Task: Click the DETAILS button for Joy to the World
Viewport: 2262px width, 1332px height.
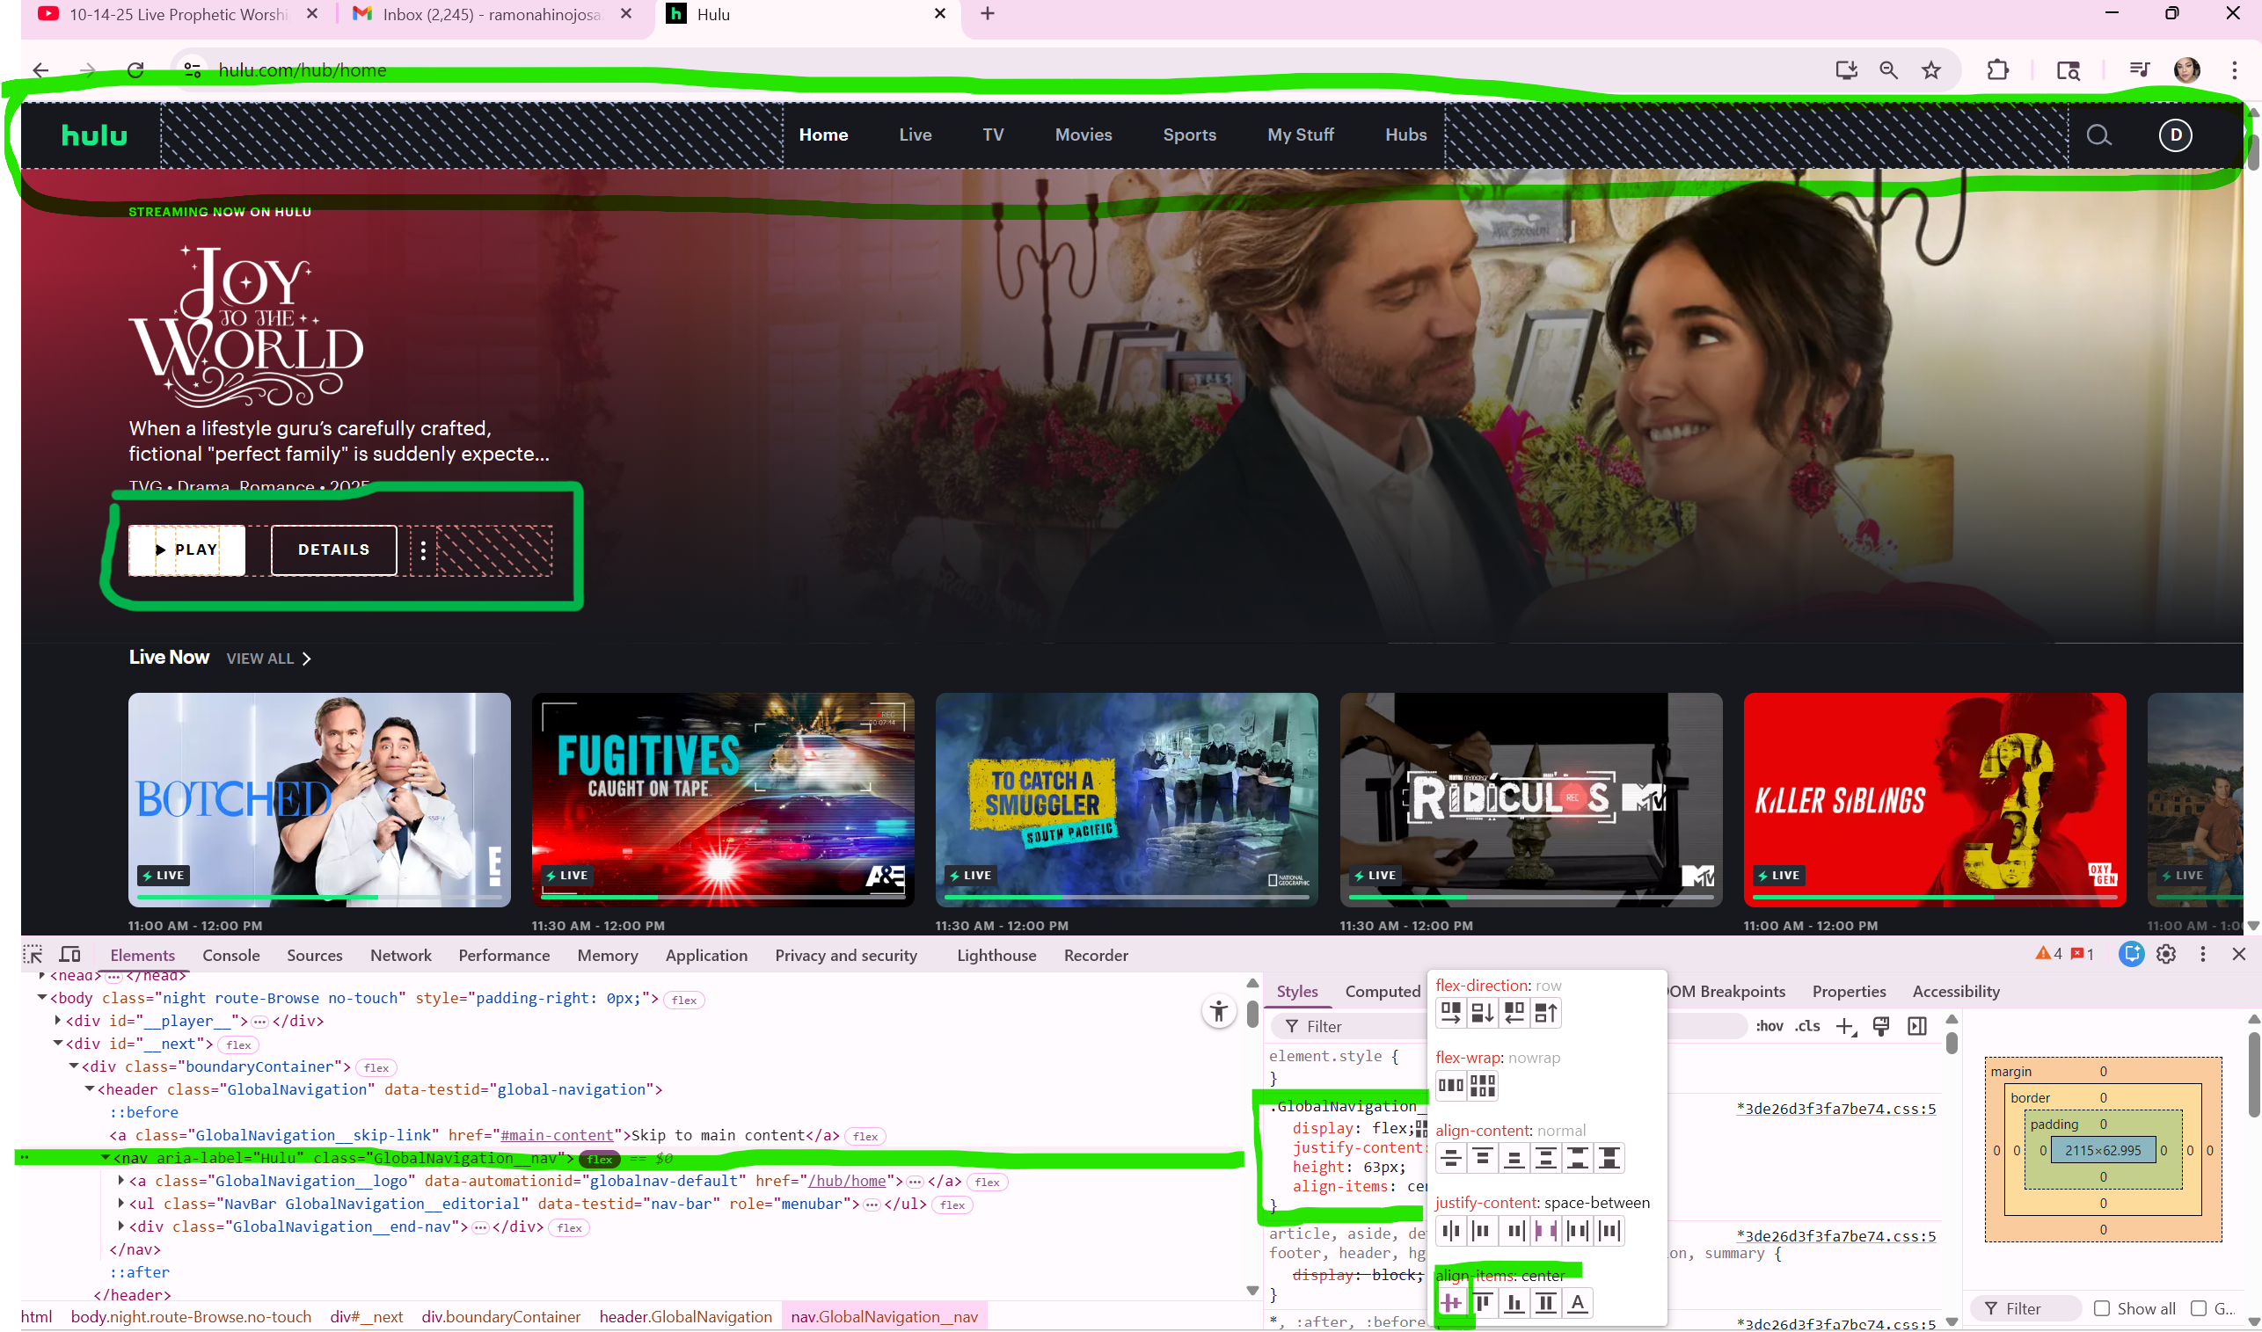Action: pos(333,550)
